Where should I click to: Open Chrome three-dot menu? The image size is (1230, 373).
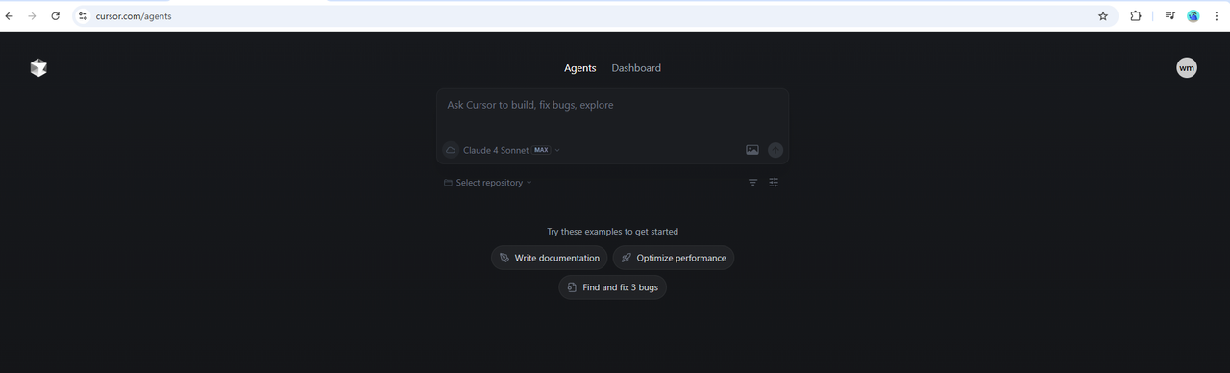[x=1217, y=16]
